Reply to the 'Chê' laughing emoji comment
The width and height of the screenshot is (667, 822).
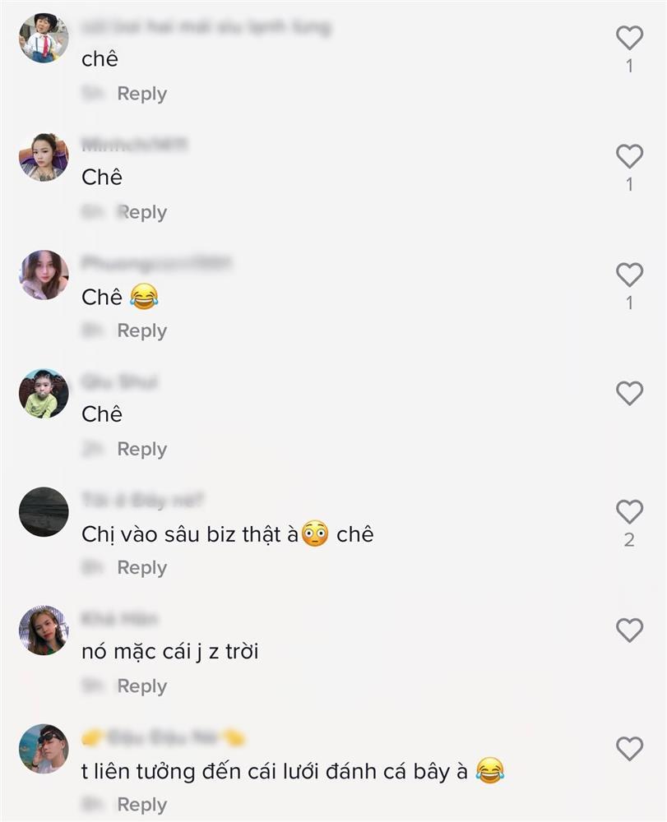click(141, 330)
